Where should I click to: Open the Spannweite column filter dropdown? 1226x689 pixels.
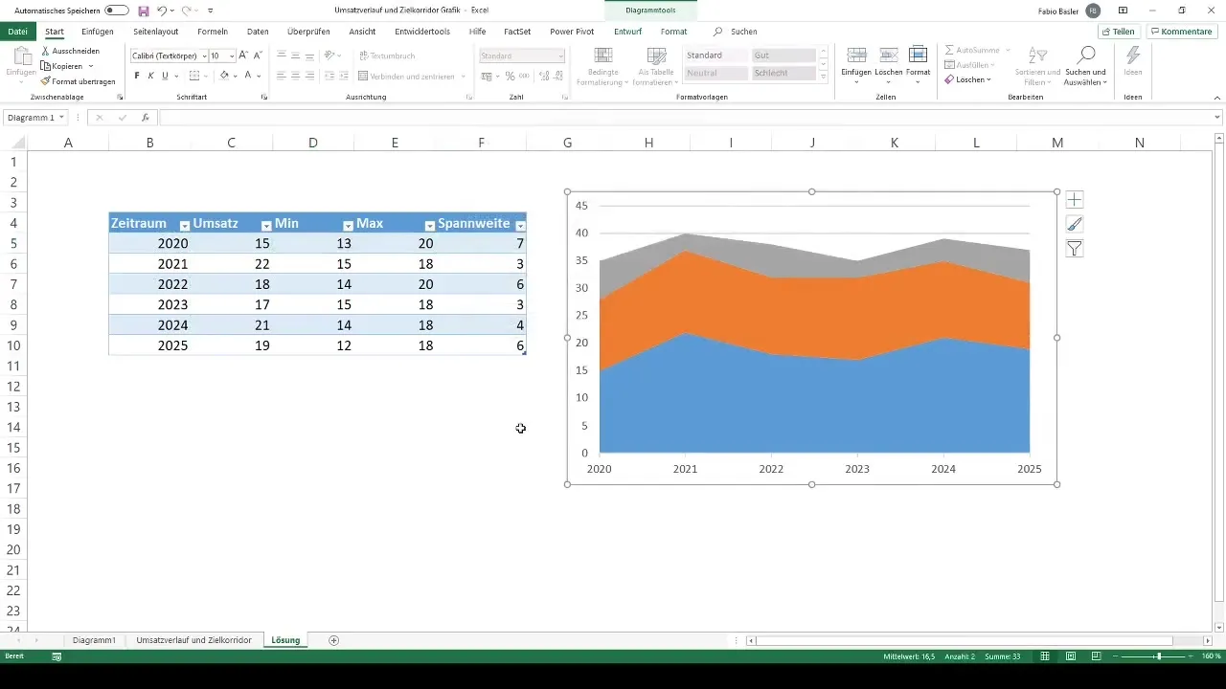click(520, 226)
